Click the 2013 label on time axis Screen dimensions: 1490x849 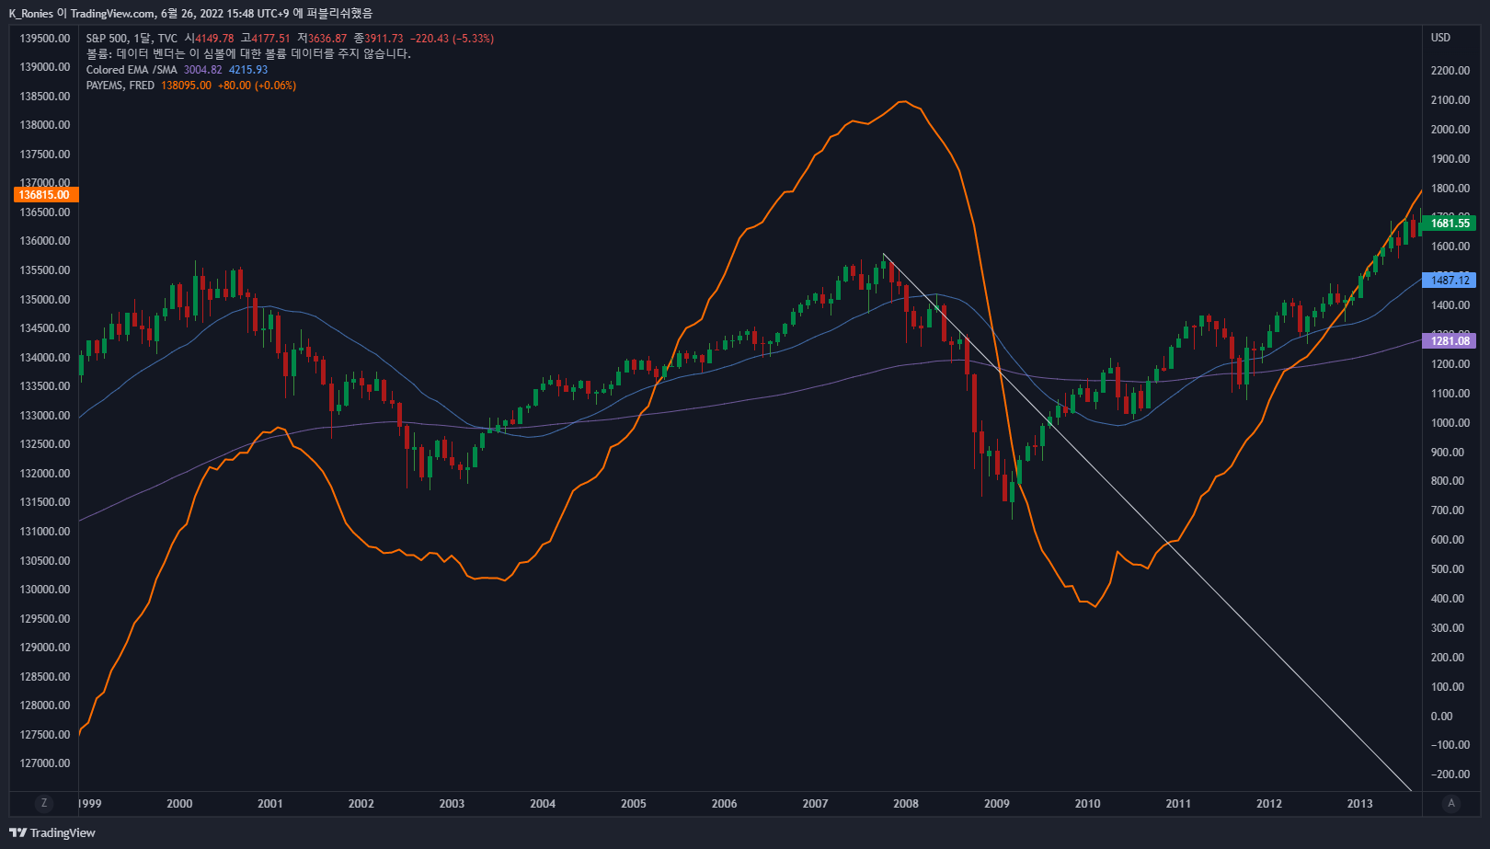(x=1359, y=804)
